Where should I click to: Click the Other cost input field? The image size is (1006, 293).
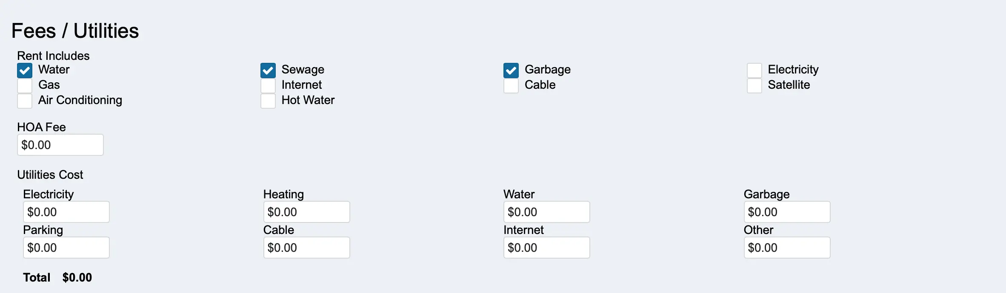tap(787, 248)
